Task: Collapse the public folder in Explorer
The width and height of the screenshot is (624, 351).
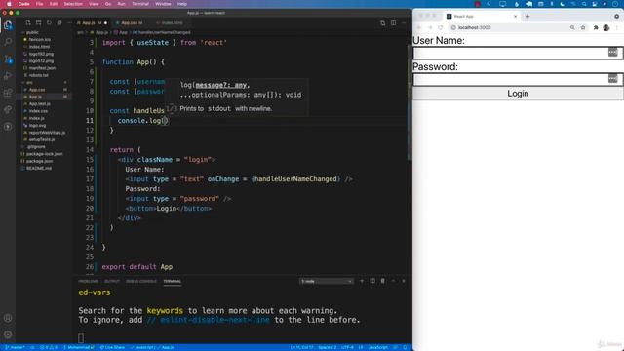Action: tap(32, 32)
